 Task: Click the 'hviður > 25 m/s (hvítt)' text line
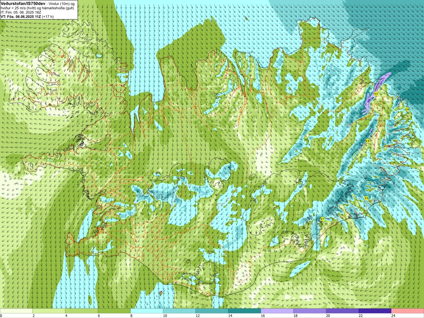(19, 8)
